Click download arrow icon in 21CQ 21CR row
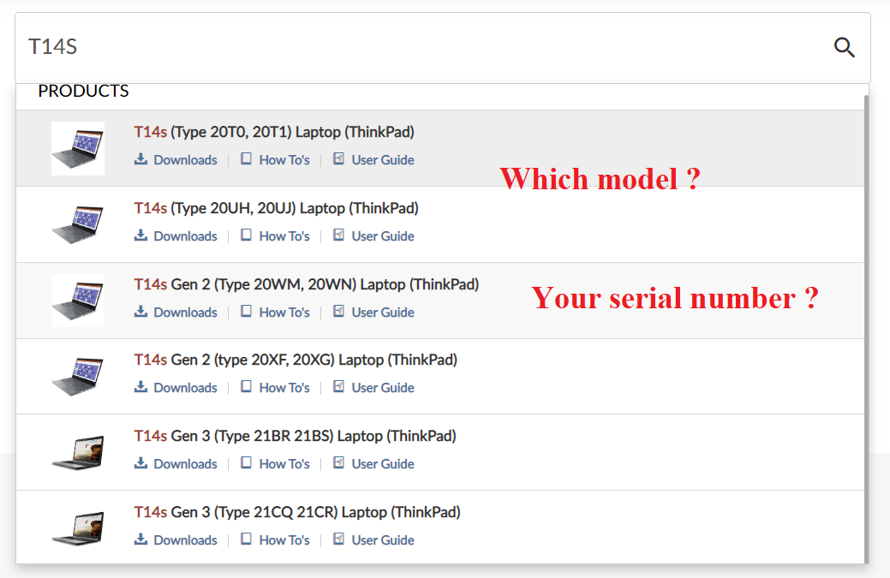 [140, 539]
